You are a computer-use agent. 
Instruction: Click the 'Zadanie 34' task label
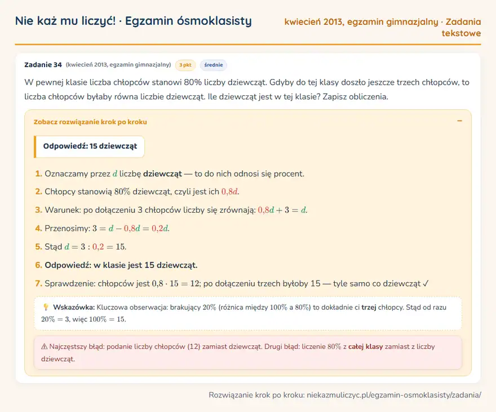coord(43,65)
